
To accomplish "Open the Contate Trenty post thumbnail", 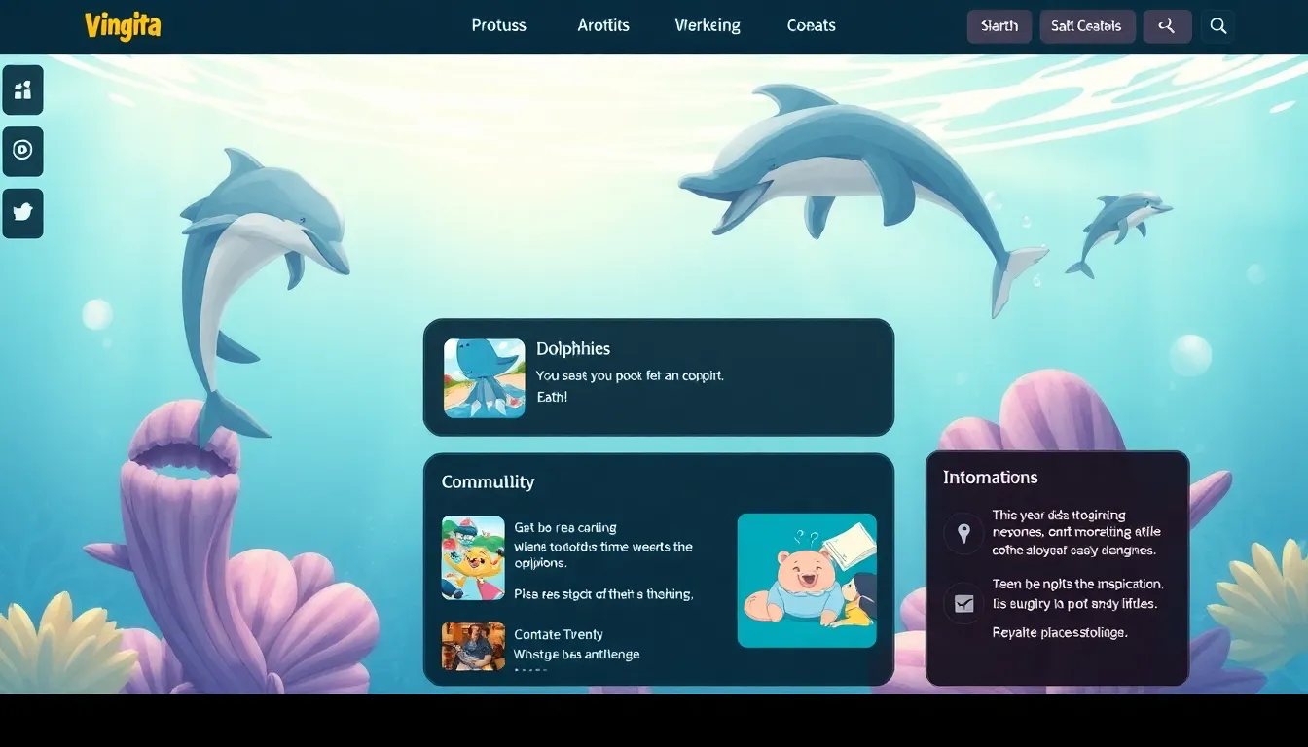I will pyautogui.click(x=473, y=646).
